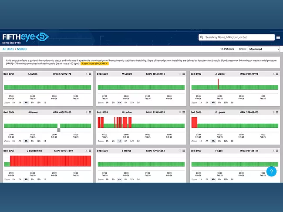Viewport: 283px width, 212px height.
Task: Click the pin icon on Bed 5007 card
Action: point(86,150)
